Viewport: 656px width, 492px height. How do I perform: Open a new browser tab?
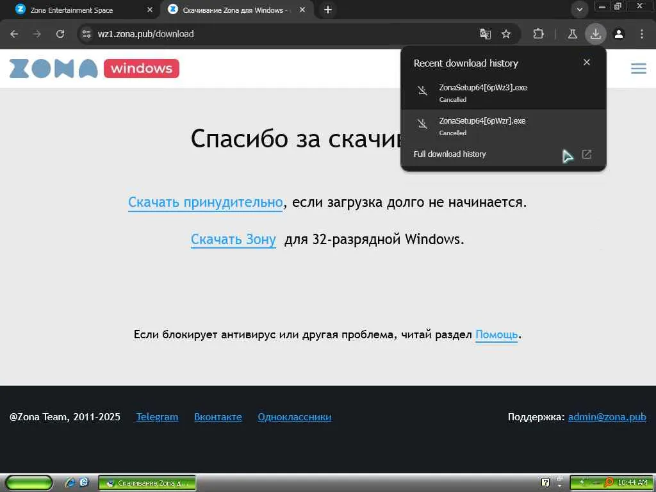tap(328, 10)
